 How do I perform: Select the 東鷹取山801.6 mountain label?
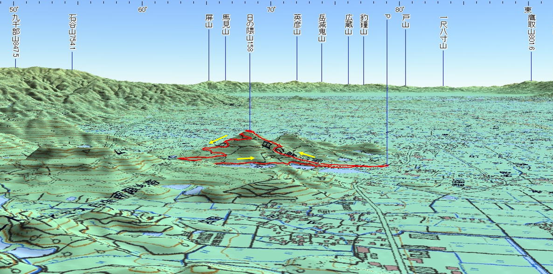(x=531, y=29)
